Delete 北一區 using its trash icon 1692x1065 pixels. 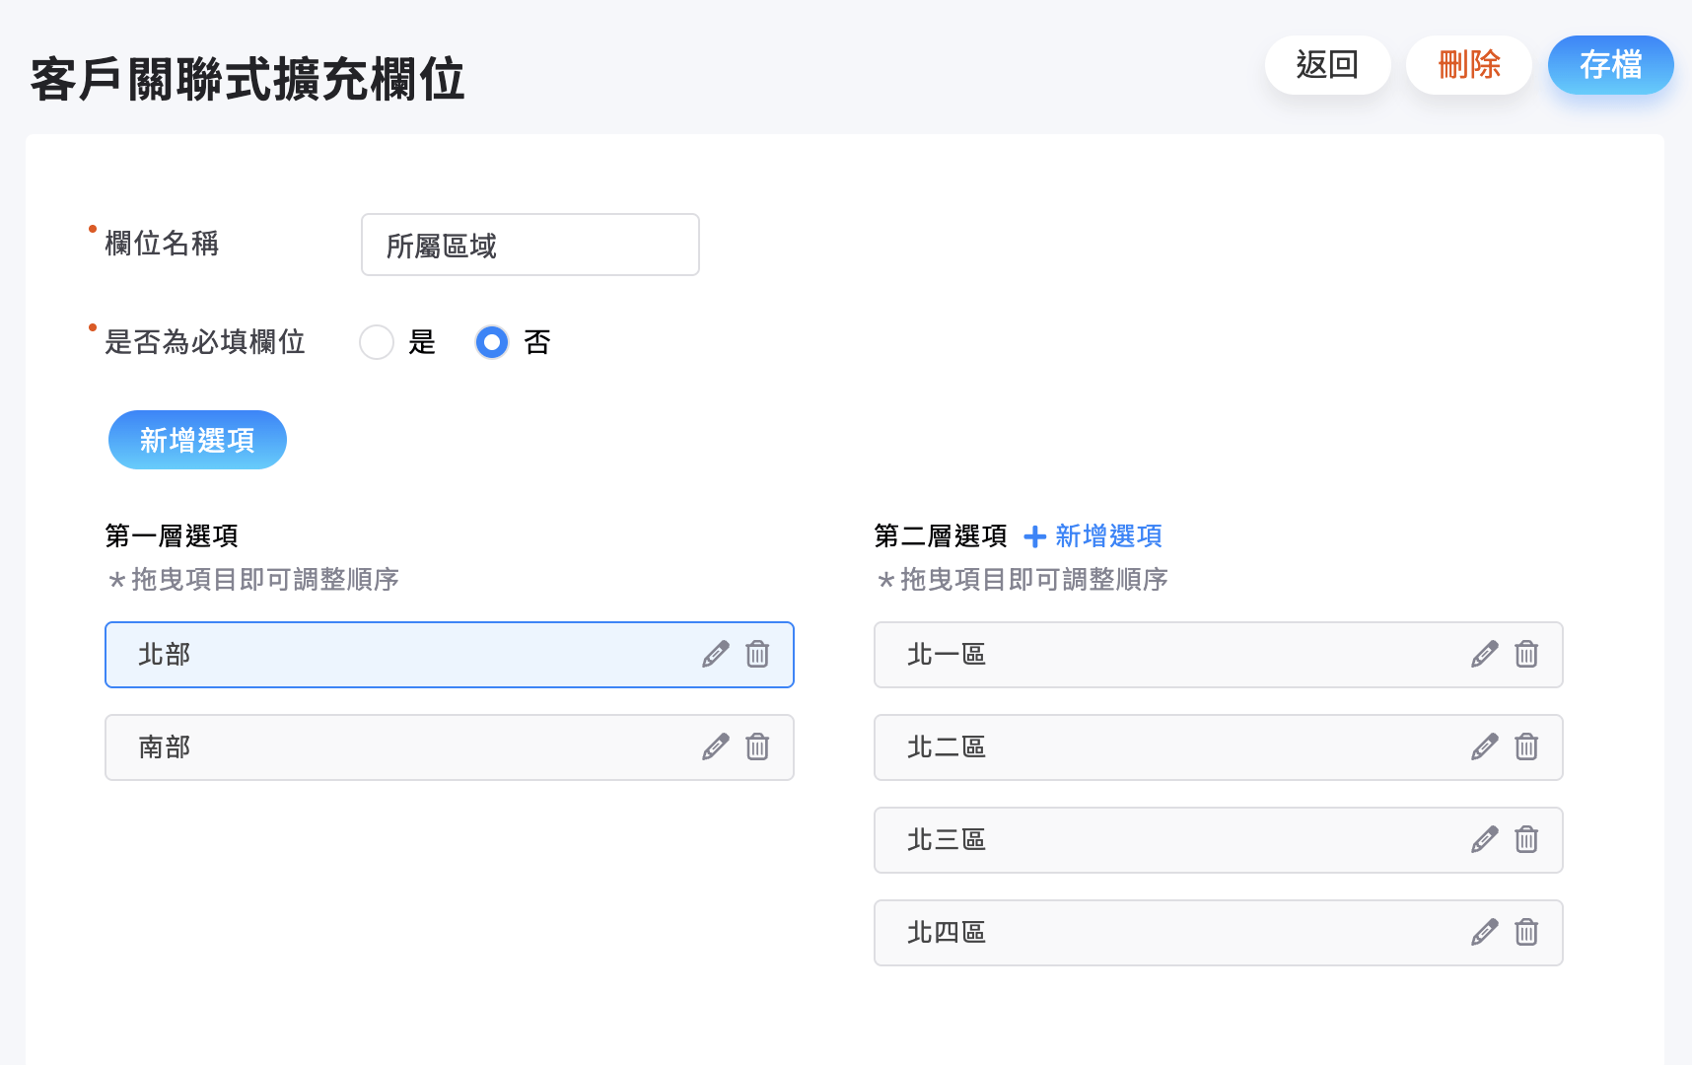tap(1525, 654)
